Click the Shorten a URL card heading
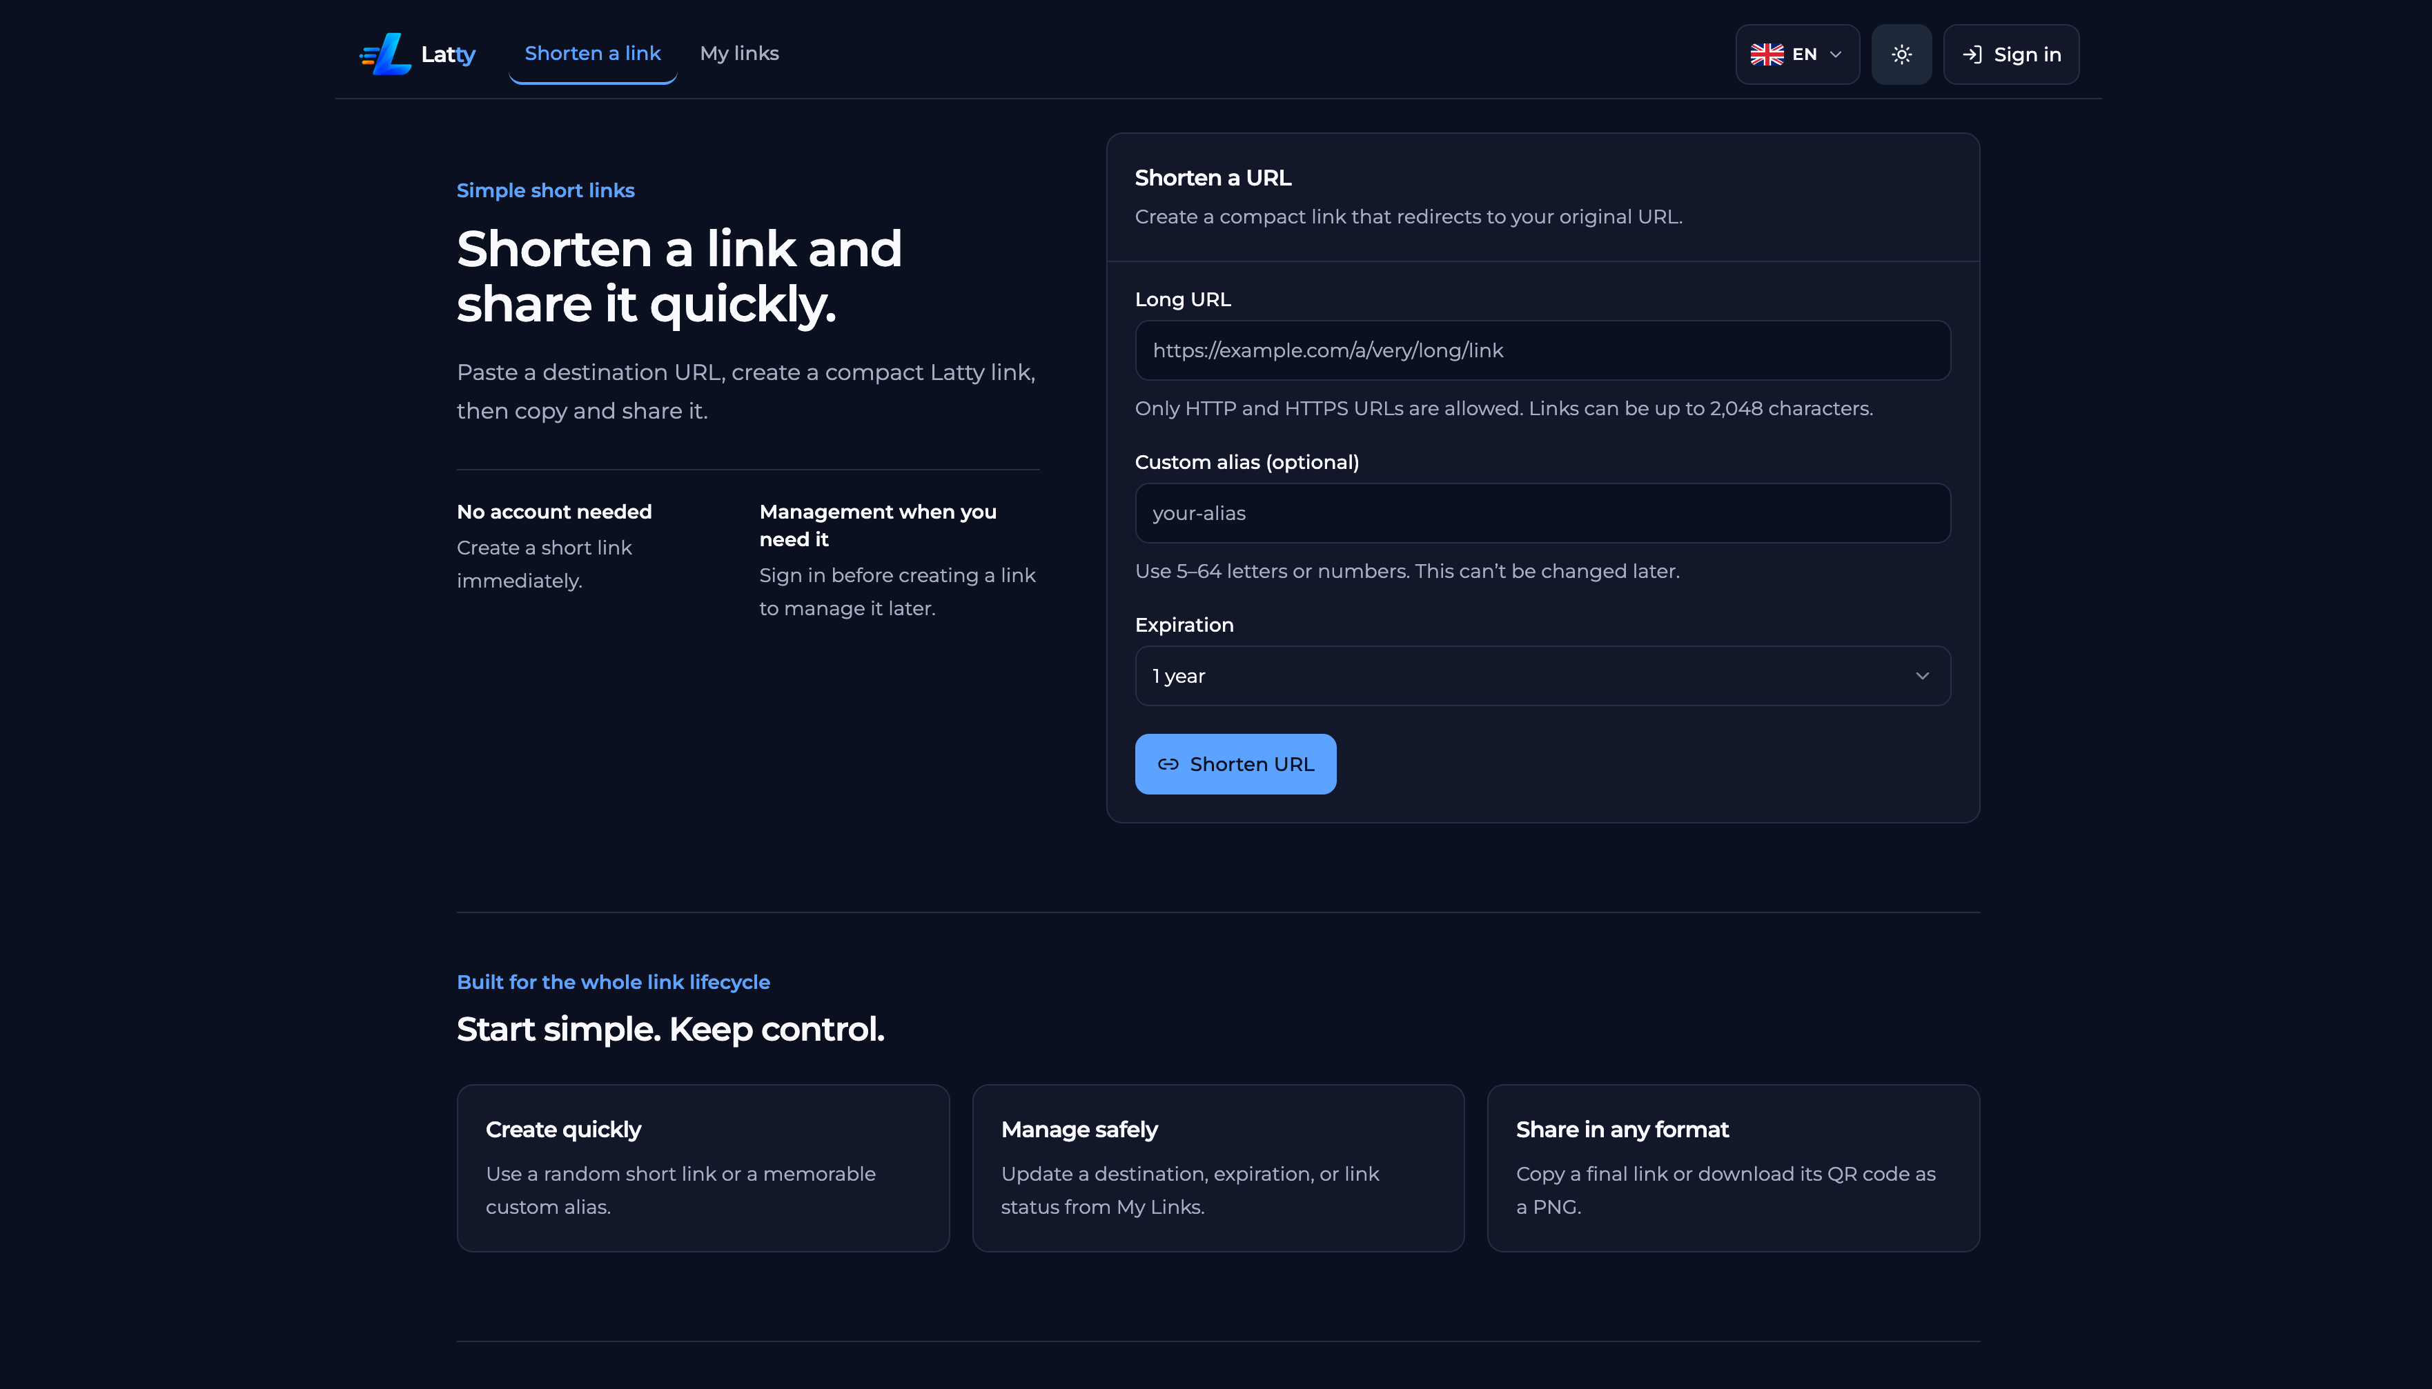Viewport: 2432px width, 1389px height. [x=1212, y=179]
